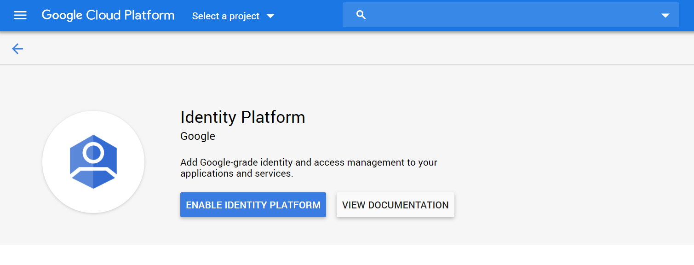View the Identity Platform documentation
This screenshot has height=265, width=694.
[395, 204]
